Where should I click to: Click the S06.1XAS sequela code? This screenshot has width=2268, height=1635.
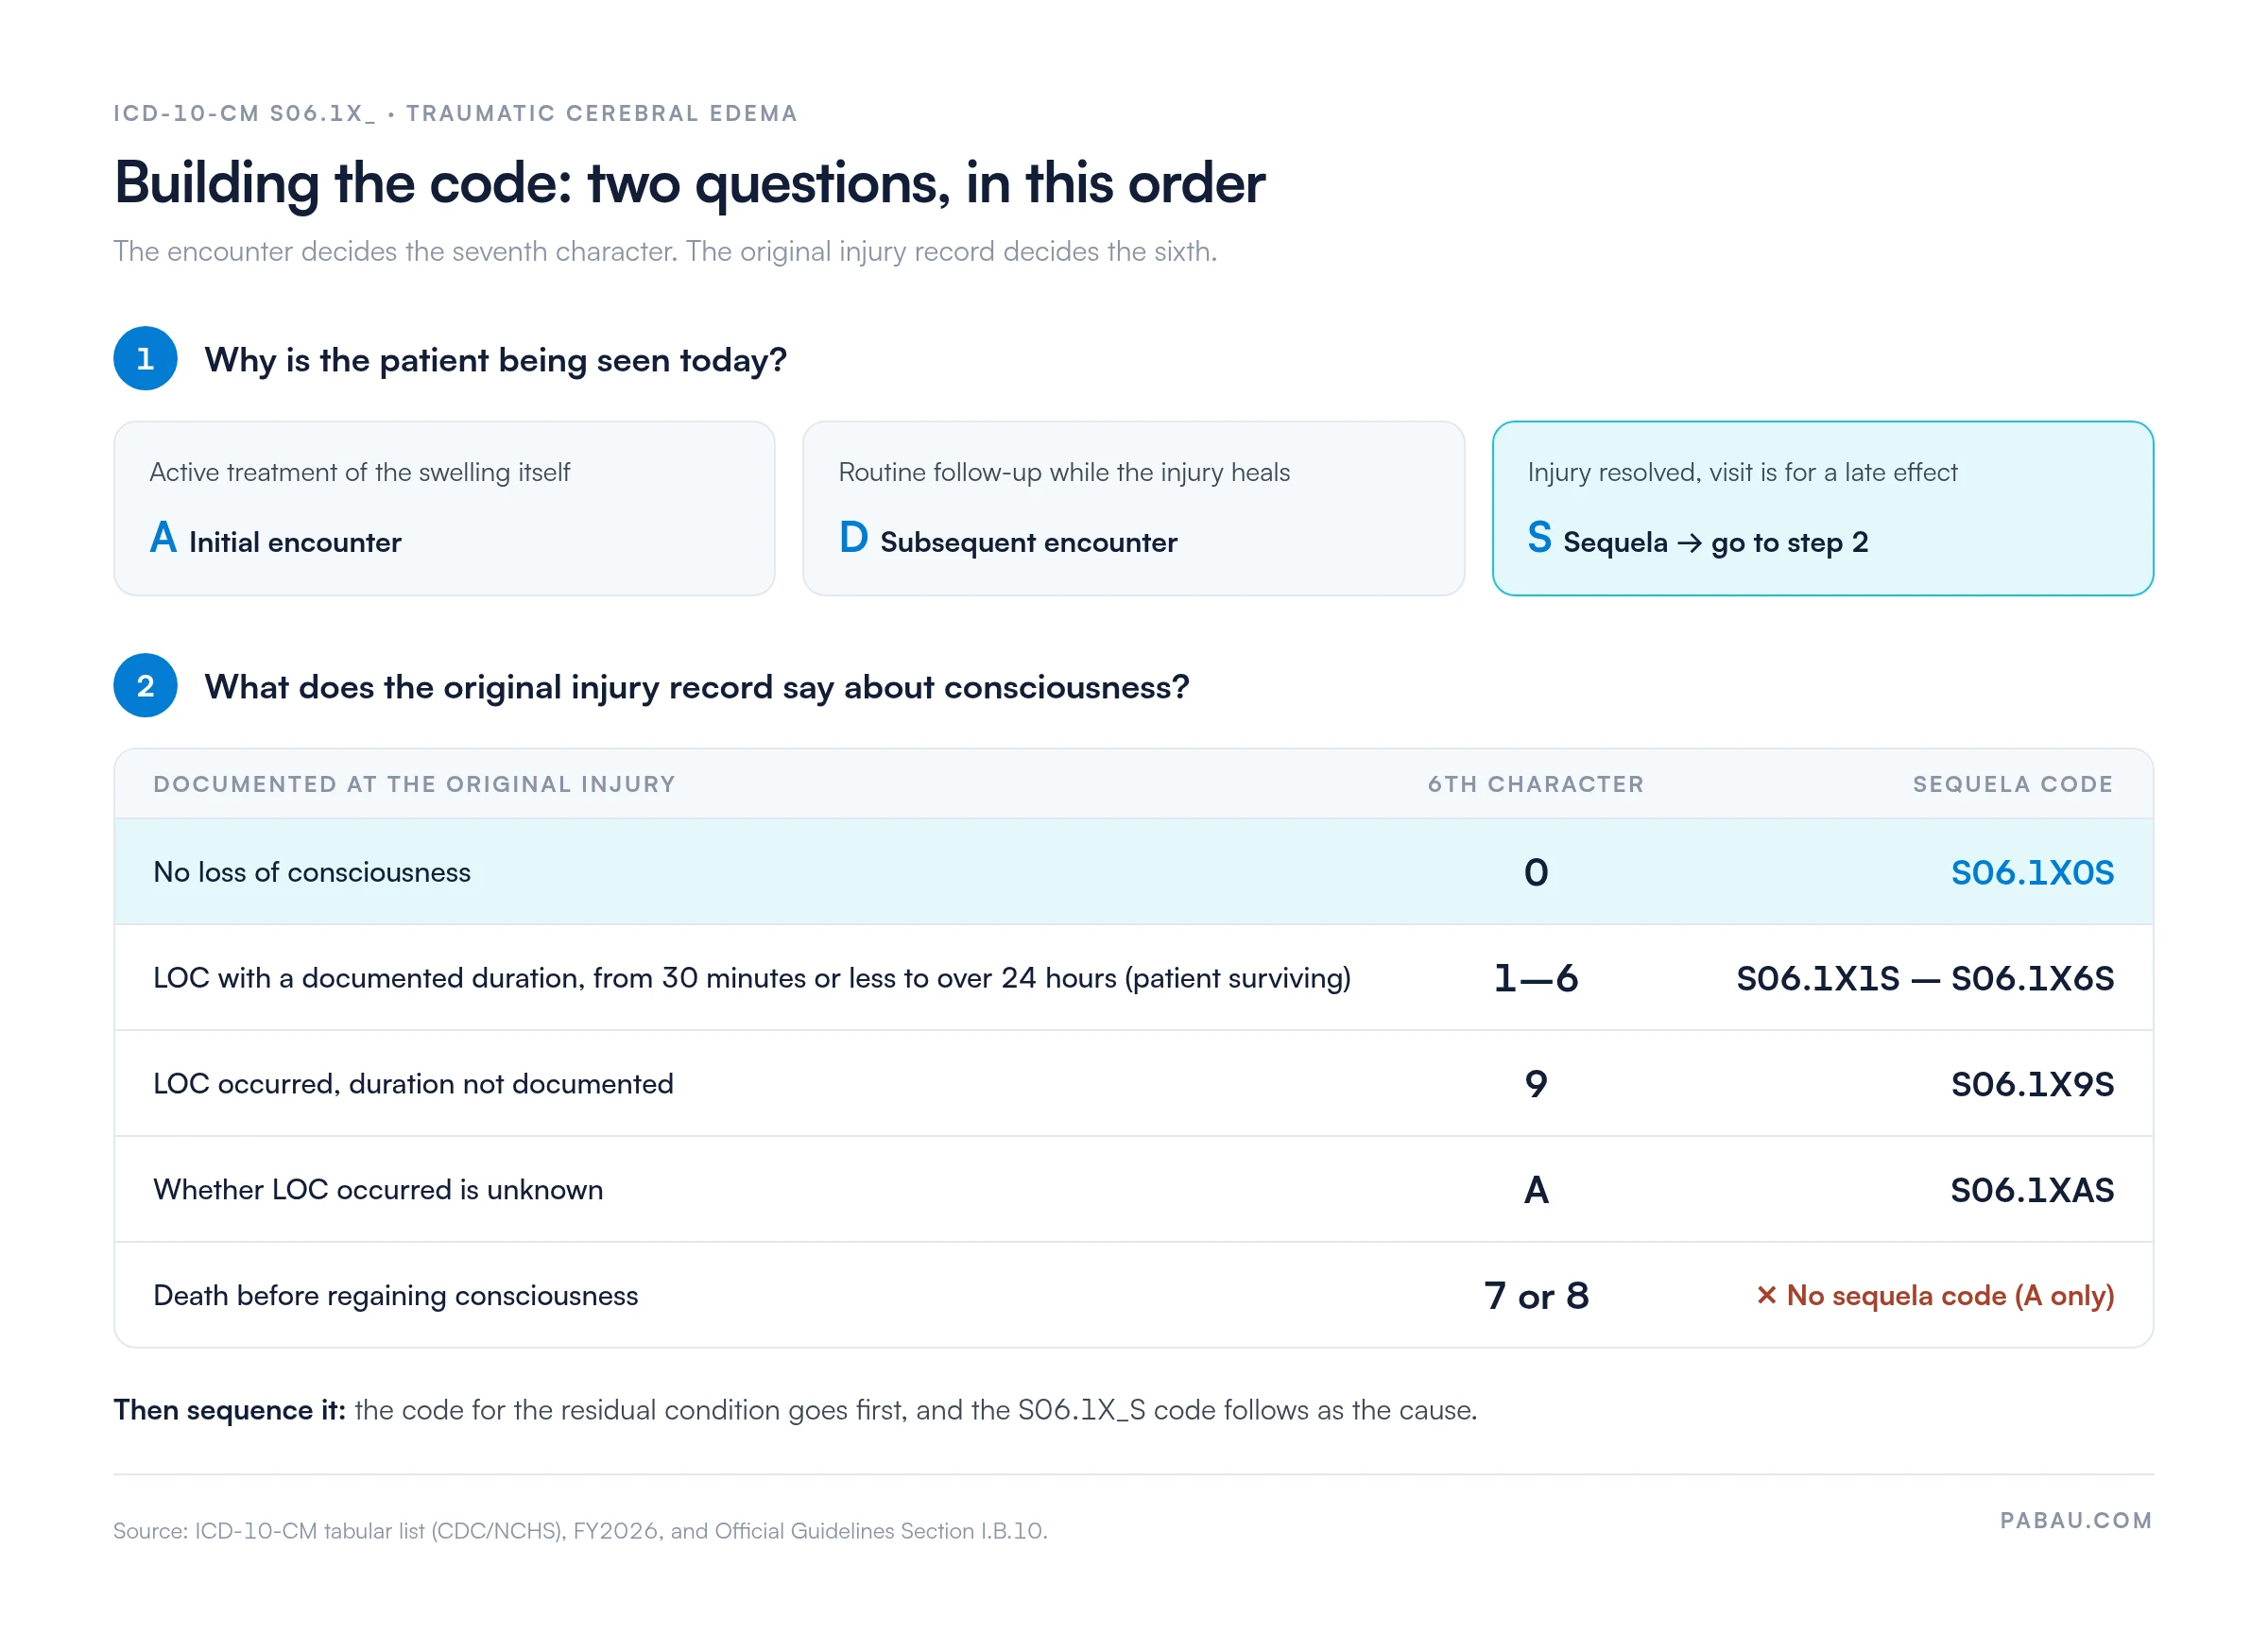click(2032, 1189)
